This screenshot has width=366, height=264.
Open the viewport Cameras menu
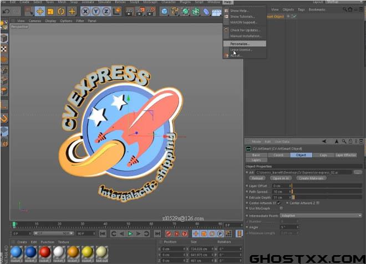click(x=35, y=21)
